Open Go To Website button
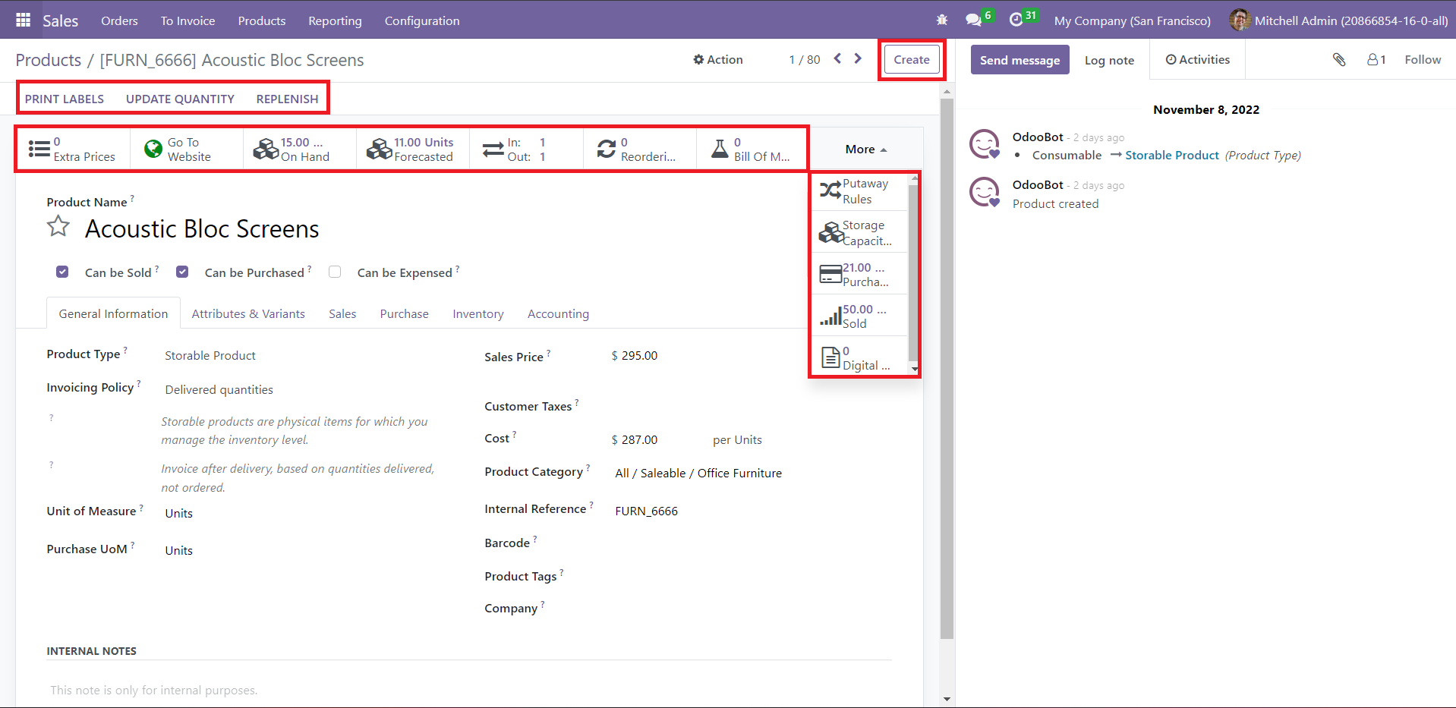 tap(187, 149)
